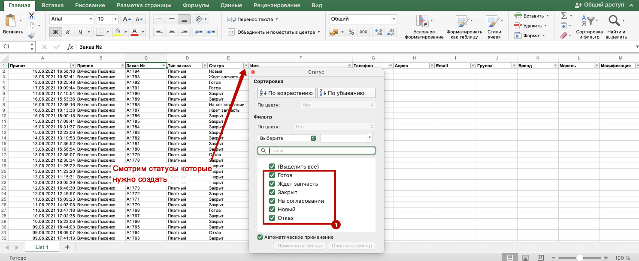The image size is (639, 261).
Task: Open the Выберите filter condition dropdown
Action: pyautogui.click(x=287, y=138)
